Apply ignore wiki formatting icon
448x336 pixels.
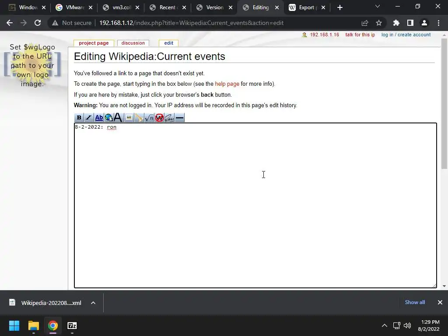[159, 118]
